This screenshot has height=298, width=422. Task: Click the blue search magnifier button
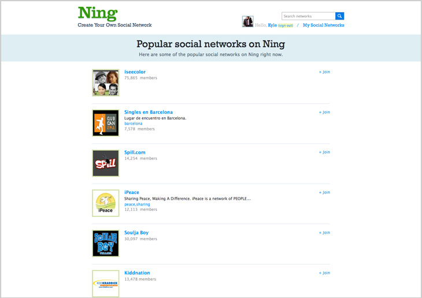pos(340,16)
